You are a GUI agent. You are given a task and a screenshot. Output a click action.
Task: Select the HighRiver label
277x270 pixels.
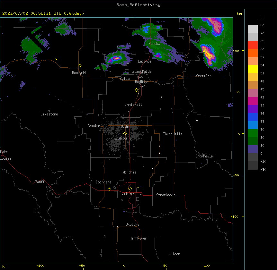[x=138, y=238]
